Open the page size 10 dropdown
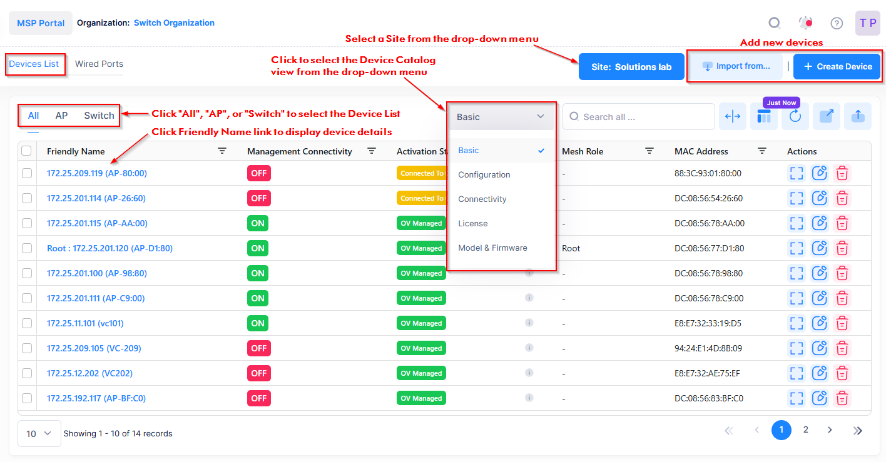This screenshot has height=462, width=886. [39, 433]
